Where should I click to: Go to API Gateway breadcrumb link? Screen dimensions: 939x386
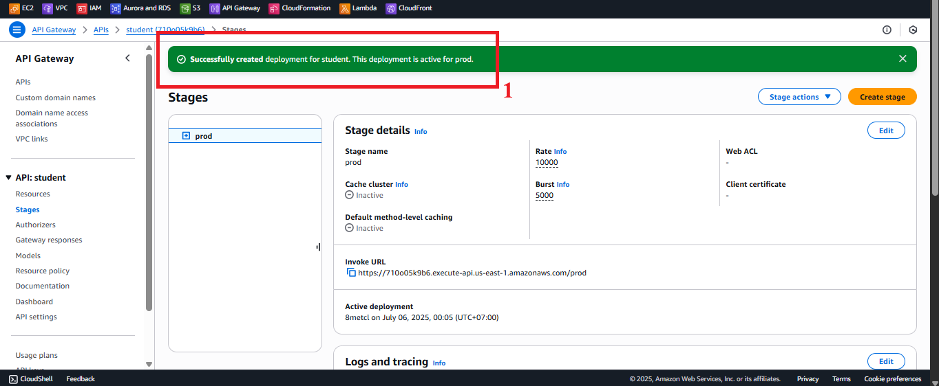54,30
